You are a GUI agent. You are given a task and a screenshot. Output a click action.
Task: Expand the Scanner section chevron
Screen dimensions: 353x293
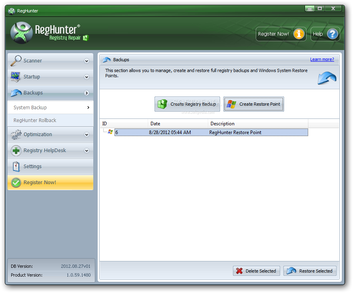[x=87, y=61]
